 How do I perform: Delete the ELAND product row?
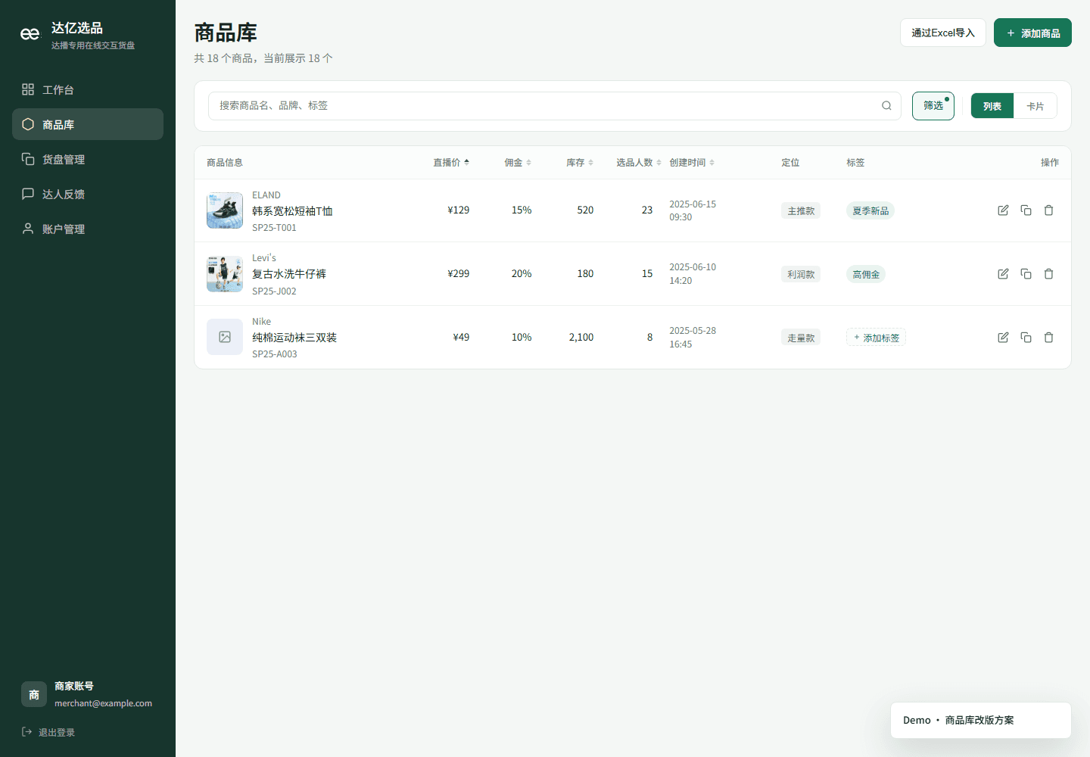point(1048,210)
